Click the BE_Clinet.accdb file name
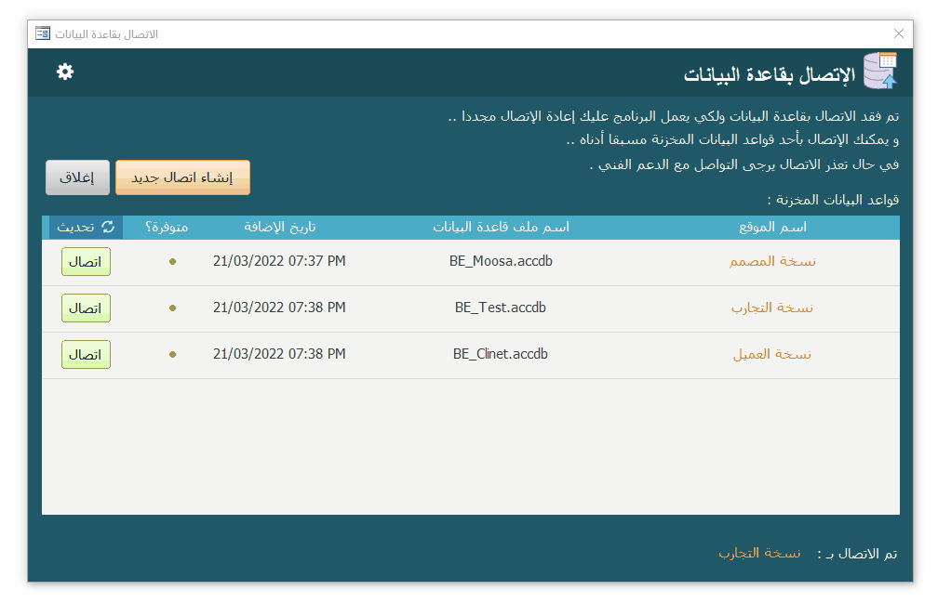Image resolution: width=938 pixels, height=603 pixels. [501, 355]
